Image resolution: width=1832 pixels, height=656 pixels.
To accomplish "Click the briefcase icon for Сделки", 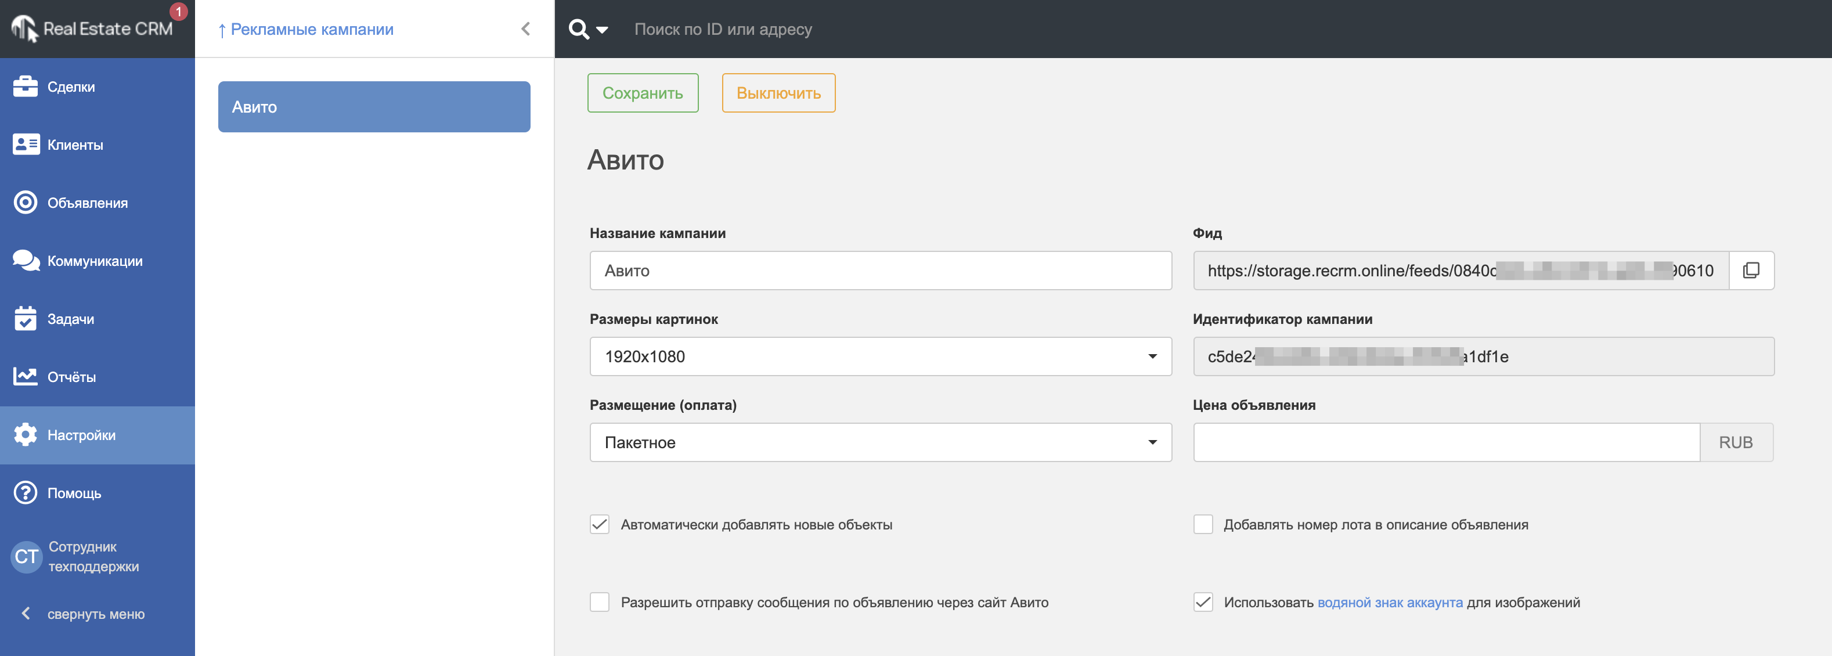I will click(x=26, y=86).
